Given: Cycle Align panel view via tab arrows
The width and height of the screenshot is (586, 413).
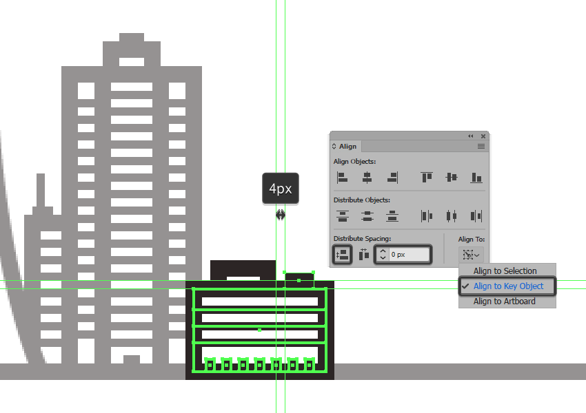Looking at the screenshot, I should click(x=334, y=147).
